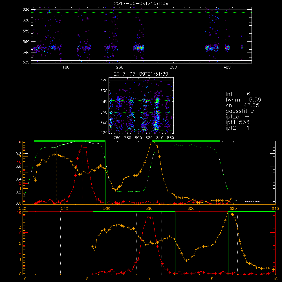Click the red peak in the bottom plot
Image resolution: width=282 pixels, height=282 pixels.
(x=148, y=217)
